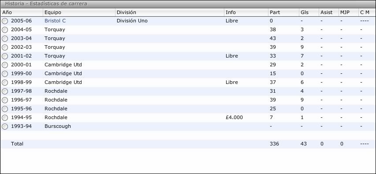The height and width of the screenshot is (174, 376).
Task: Select the 1999-00 season radio button
Action: pos(5,74)
